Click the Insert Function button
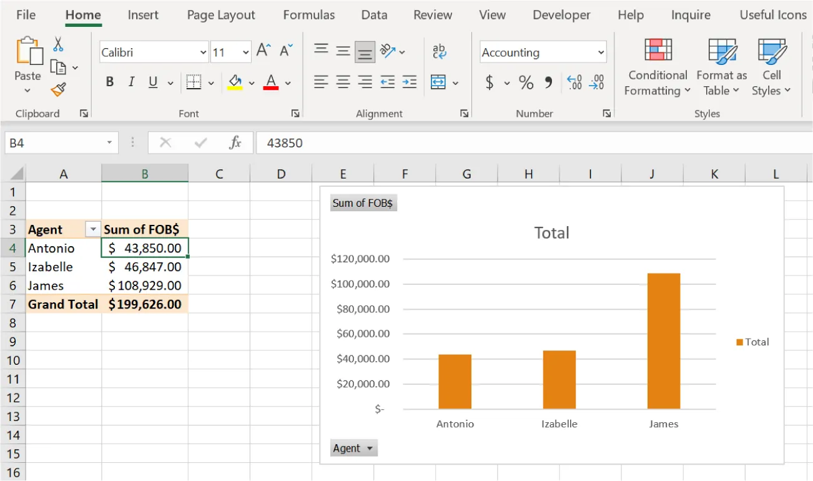 tap(234, 142)
